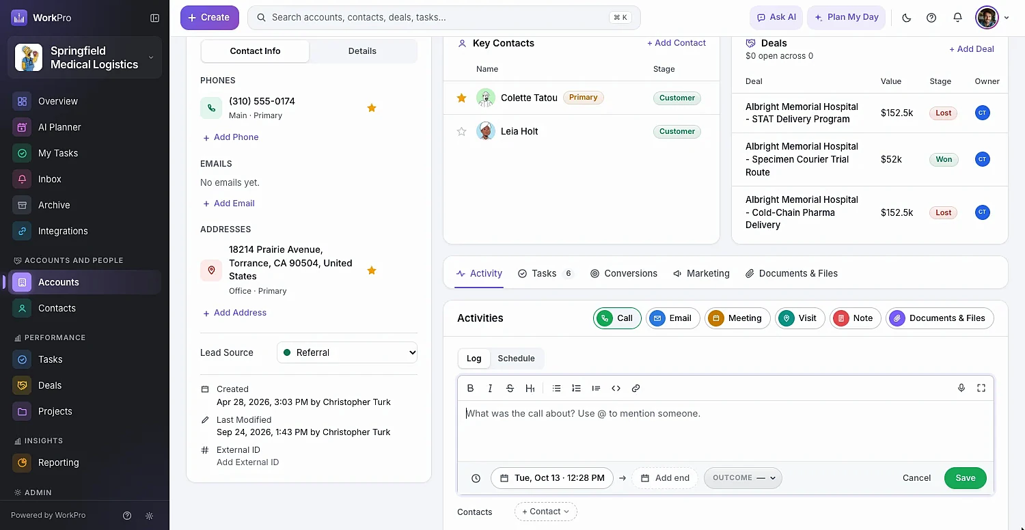Focus the global search field
Image resolution: width=1025 pixels, height=530 pixels.
[444, 18]
